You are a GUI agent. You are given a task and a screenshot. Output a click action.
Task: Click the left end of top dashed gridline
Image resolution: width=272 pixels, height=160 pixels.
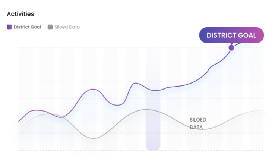19,48
